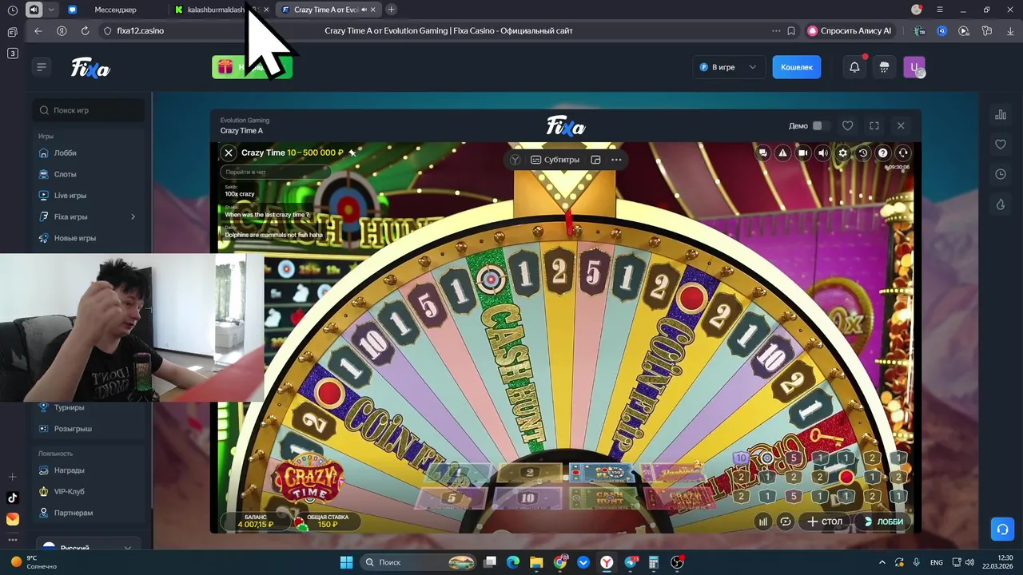This screenshot has height=575, width=1023.
Task: Open the user avatar menu
Action: (914, 67)
